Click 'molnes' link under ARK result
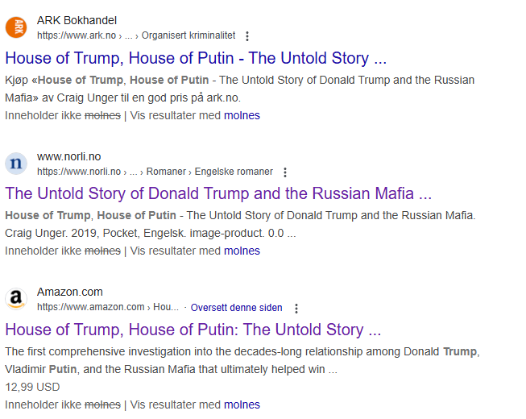The width and height of the screenshot is (526, 419). 242,115
